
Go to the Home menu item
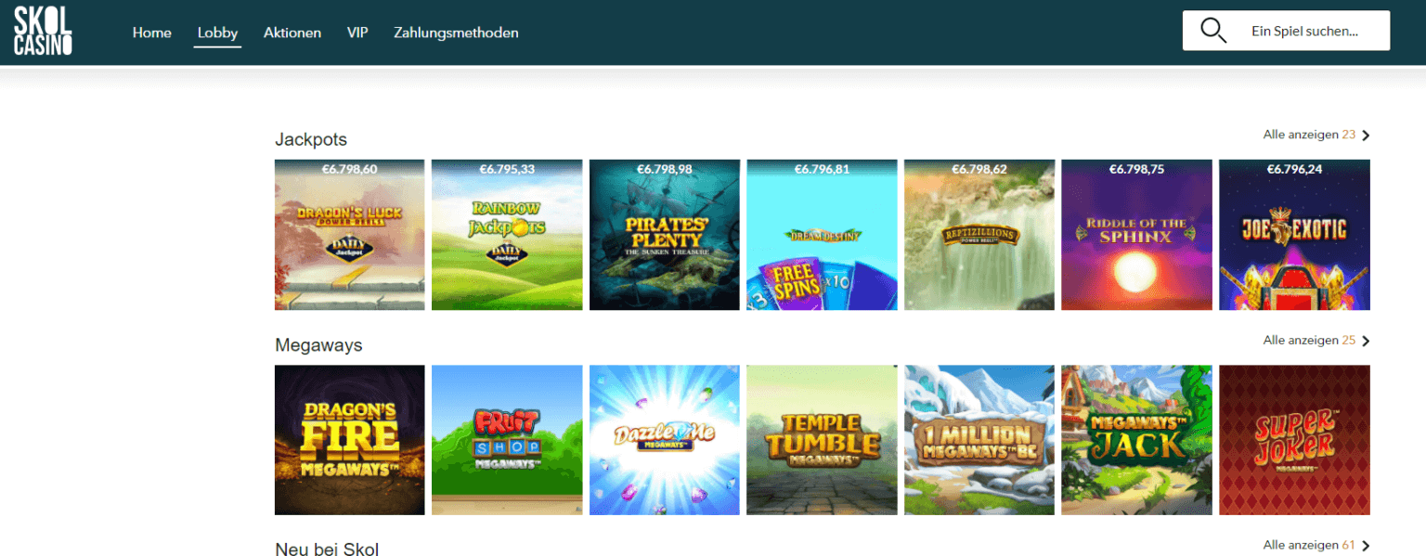(152, 32)
